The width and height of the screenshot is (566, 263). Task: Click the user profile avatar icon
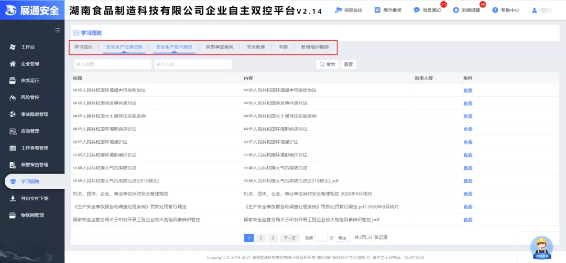[x=534, y=10]
